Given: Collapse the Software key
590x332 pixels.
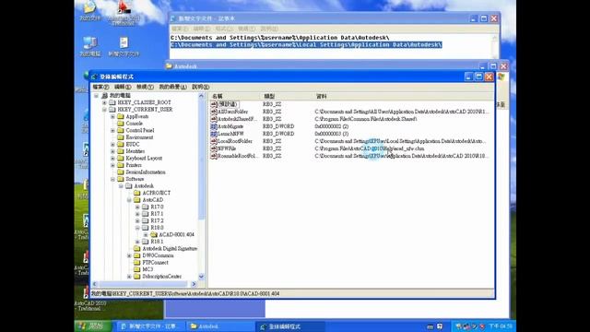Looking at the screenshot, I should click(x=112, y=179).
